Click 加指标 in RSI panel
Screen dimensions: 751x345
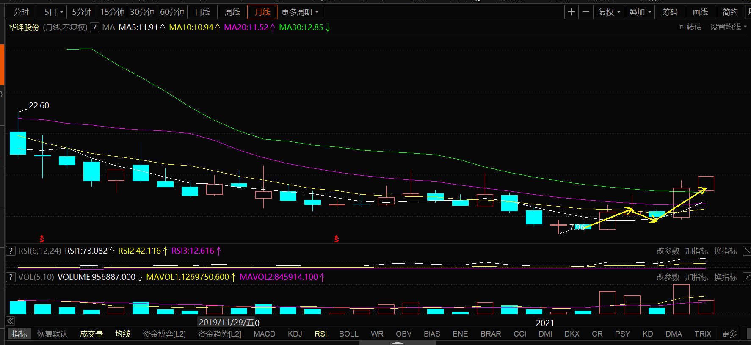click(697, 251)
